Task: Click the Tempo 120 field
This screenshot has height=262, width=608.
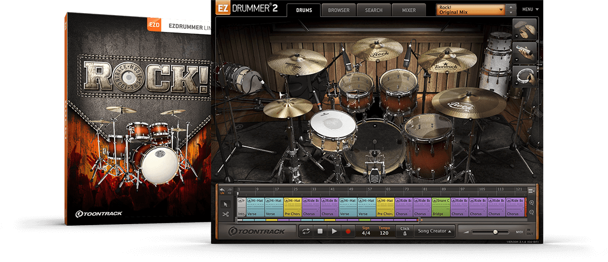Action: [384, 231]
